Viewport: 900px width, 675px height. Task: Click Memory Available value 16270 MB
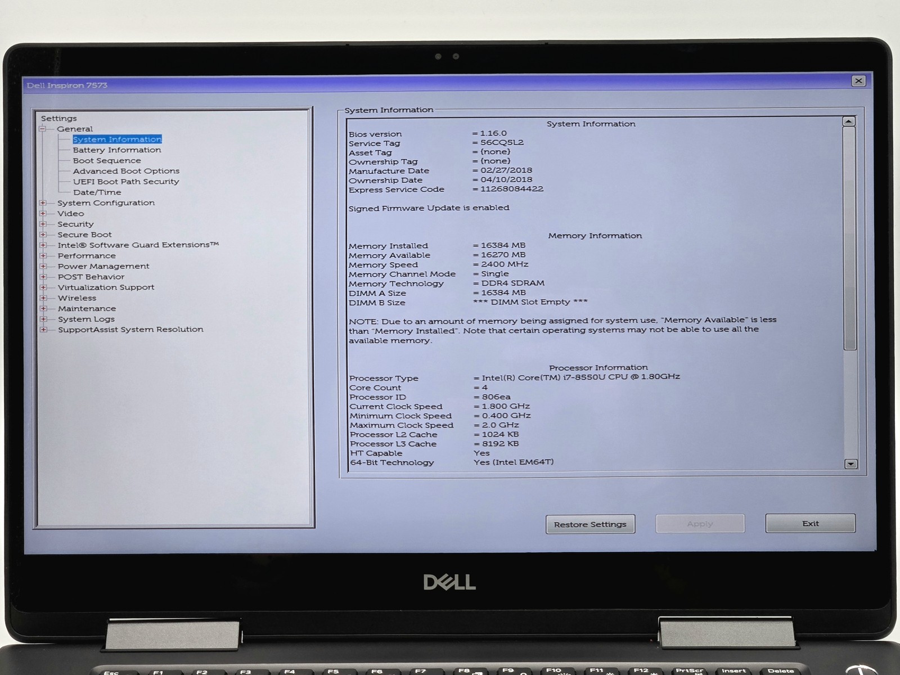(x=503, y=255)
